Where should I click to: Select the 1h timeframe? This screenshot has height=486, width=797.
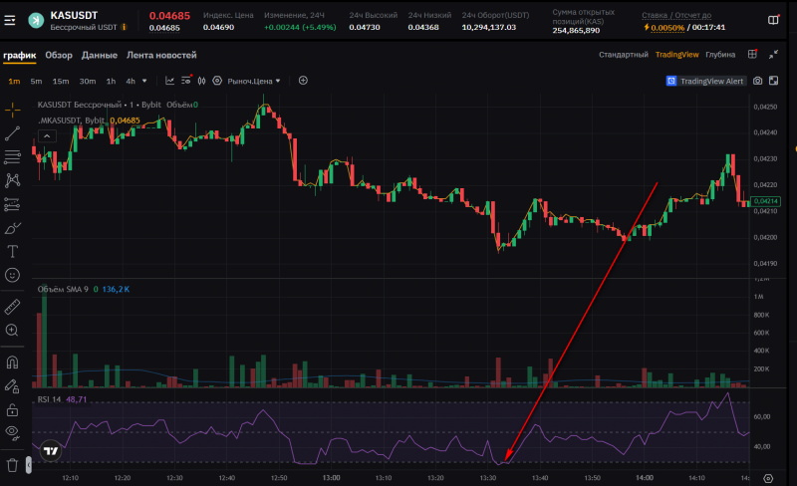111,82
